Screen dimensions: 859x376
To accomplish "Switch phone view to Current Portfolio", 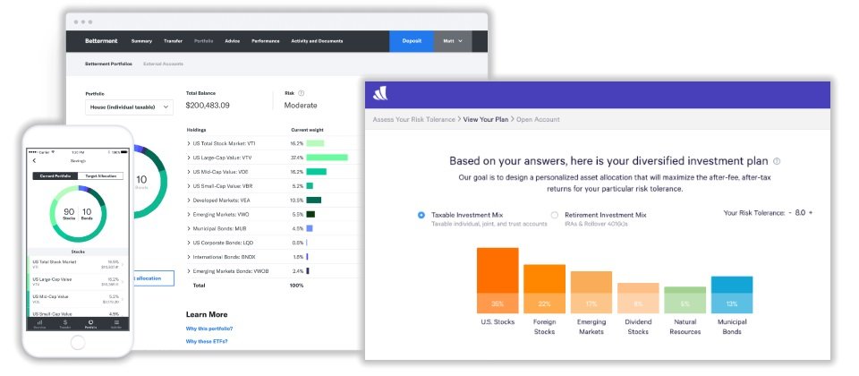I will point(55,176).
